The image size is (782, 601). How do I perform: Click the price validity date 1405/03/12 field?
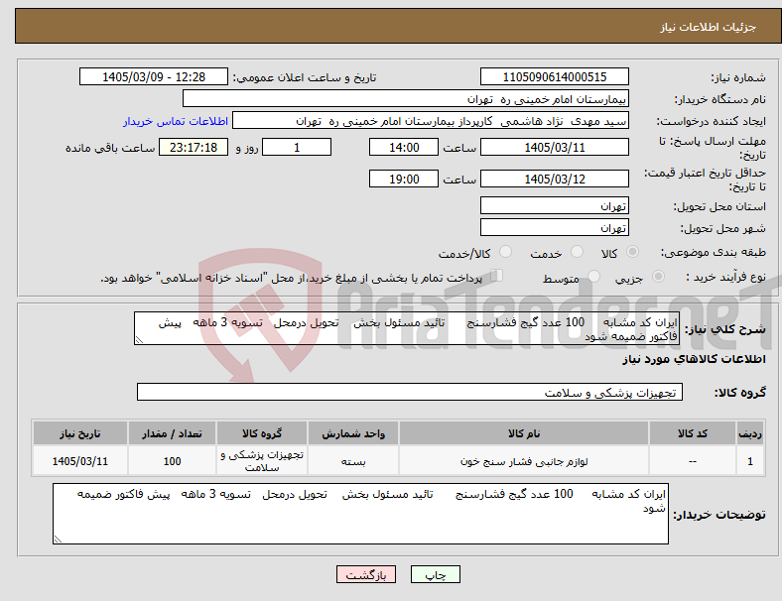coord(554,179)
